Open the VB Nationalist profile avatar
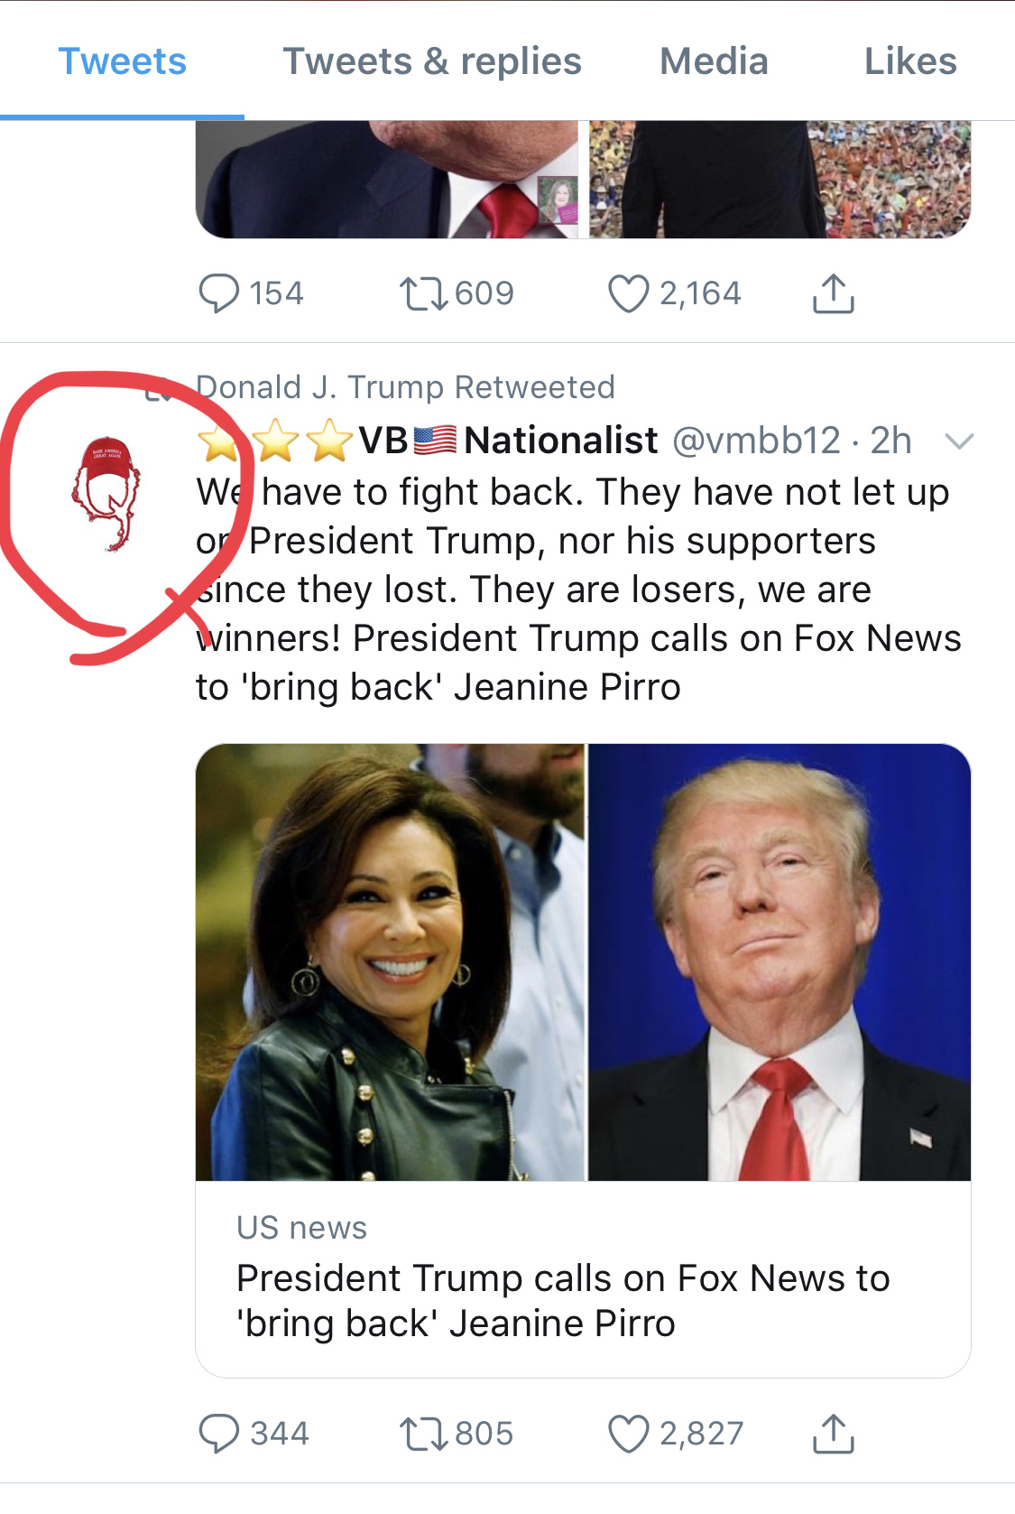Screen dimensions: 1015x1514 (106, 493)
